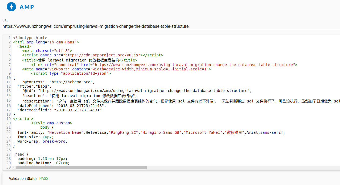Click the Validation Status PASS text
Viewport: 340px width, 185px height.
pyautogui.click(x=29, y=179)
